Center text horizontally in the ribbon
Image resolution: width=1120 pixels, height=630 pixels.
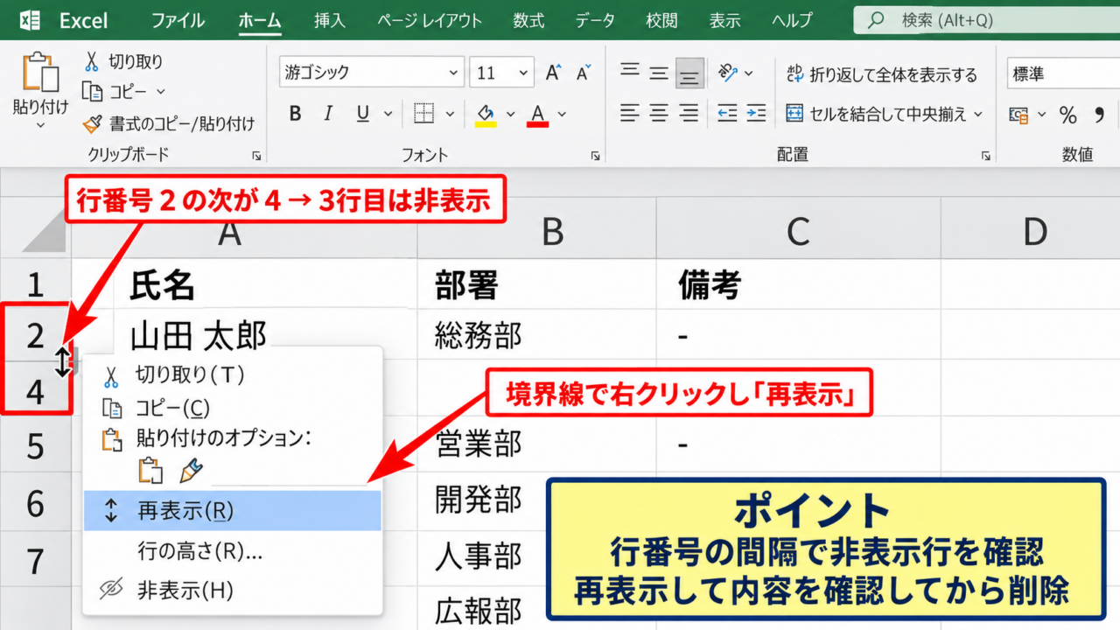tap(659, 113)
